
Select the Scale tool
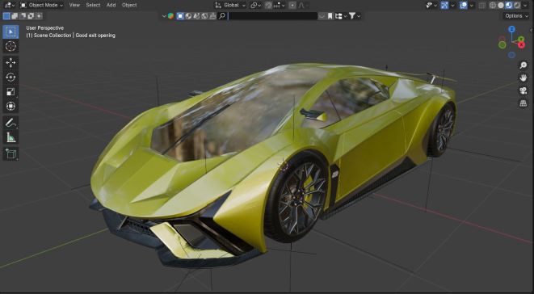[x=11, y=91]
